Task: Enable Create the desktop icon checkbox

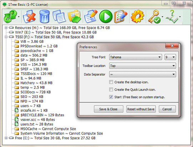Action: (x=111, y=82)
